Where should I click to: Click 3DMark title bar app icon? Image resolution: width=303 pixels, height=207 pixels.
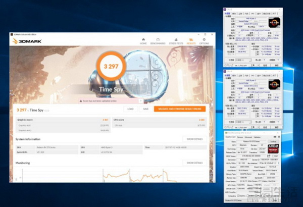click(x=12, y=35)
